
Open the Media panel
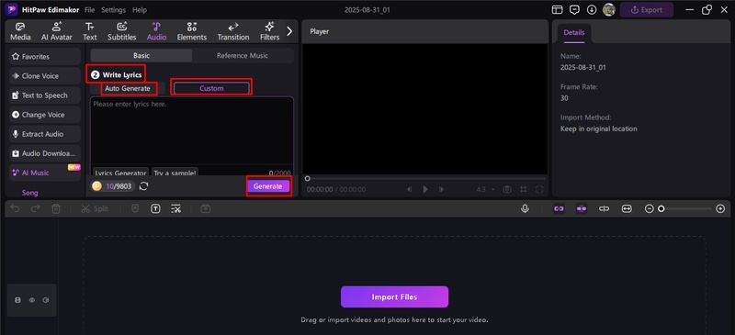click(x=20, y=31)
